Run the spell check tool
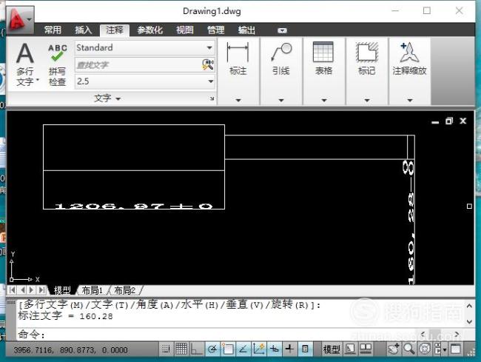481x362 pixels. (x=58, y=64)
